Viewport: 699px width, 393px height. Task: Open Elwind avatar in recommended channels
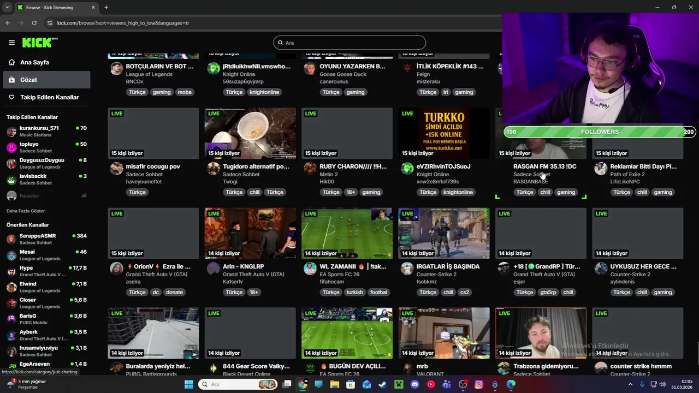click(11, 287)
